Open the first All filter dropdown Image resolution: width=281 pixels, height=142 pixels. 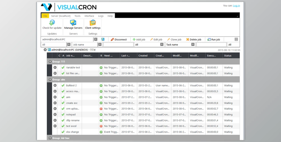69,44
